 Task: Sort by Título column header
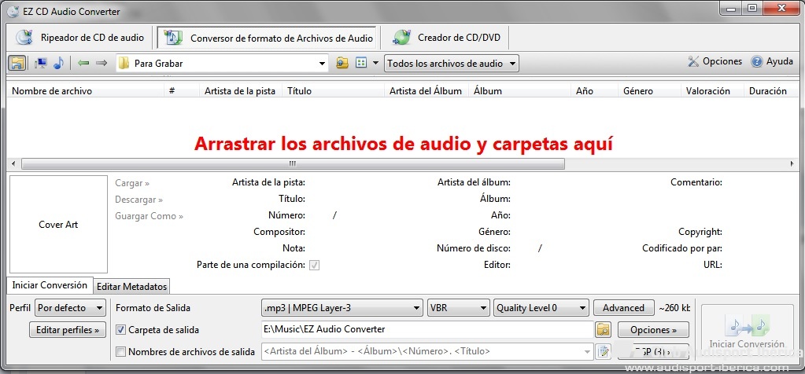(x=333, y=90)
